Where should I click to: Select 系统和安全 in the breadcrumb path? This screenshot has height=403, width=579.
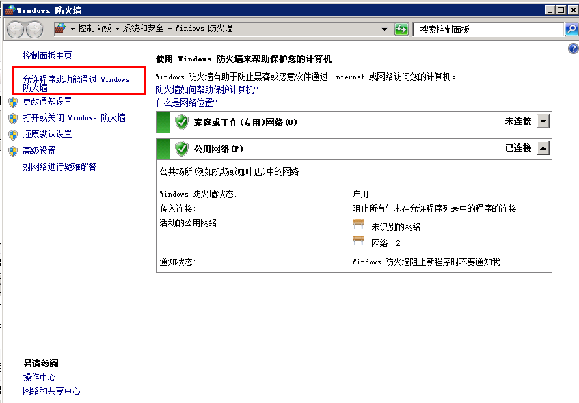(x=143, y=29)
